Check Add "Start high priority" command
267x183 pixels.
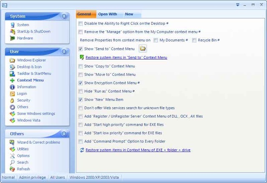[x=81, y=125]
